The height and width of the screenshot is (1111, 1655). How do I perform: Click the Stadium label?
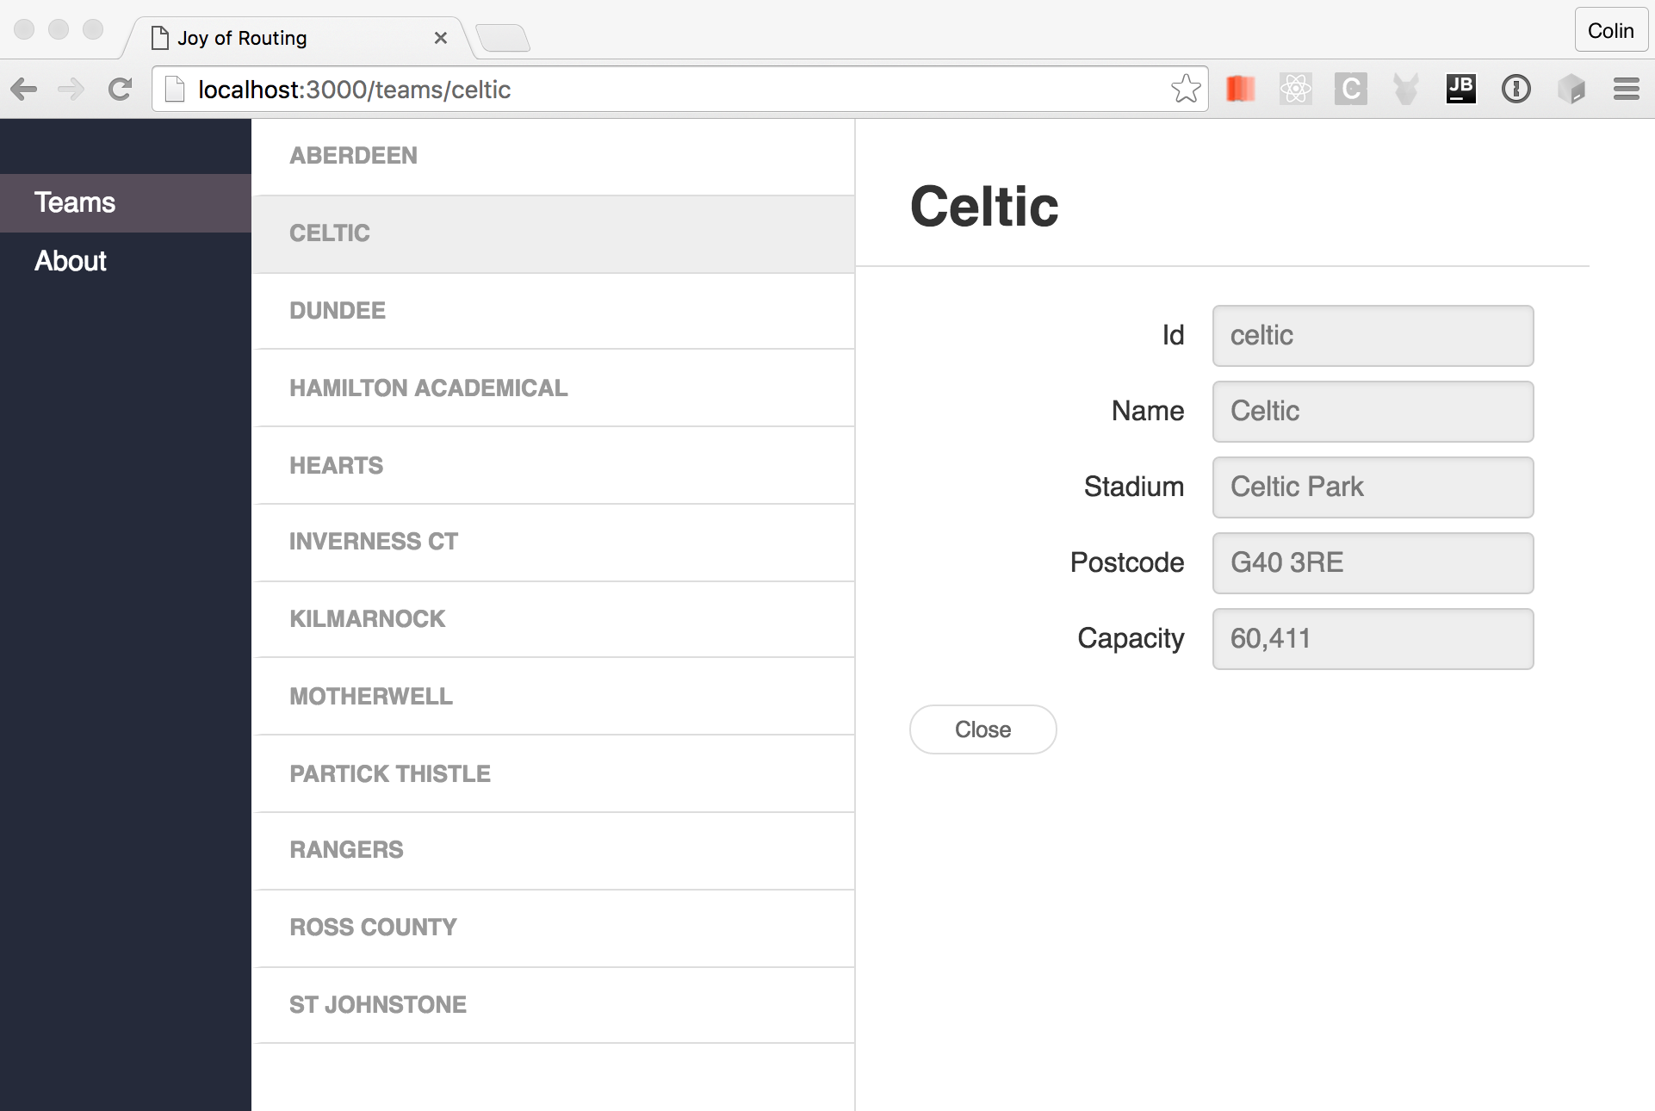click(x=1133, y=487)
